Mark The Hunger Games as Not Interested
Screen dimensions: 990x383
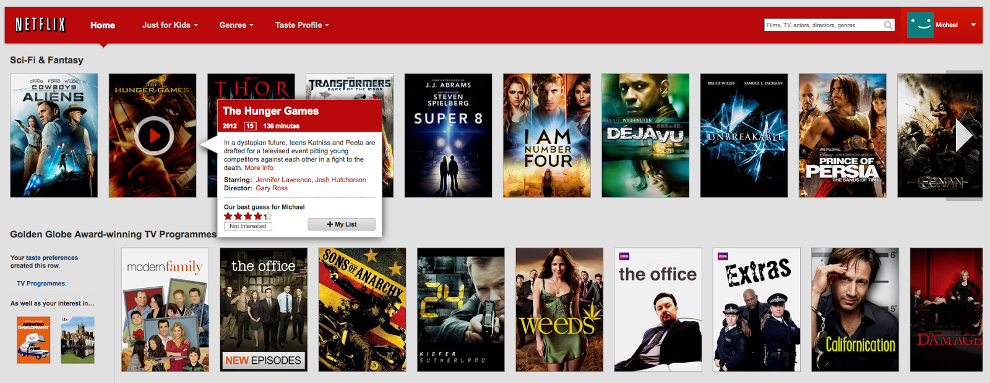[248, 226]
